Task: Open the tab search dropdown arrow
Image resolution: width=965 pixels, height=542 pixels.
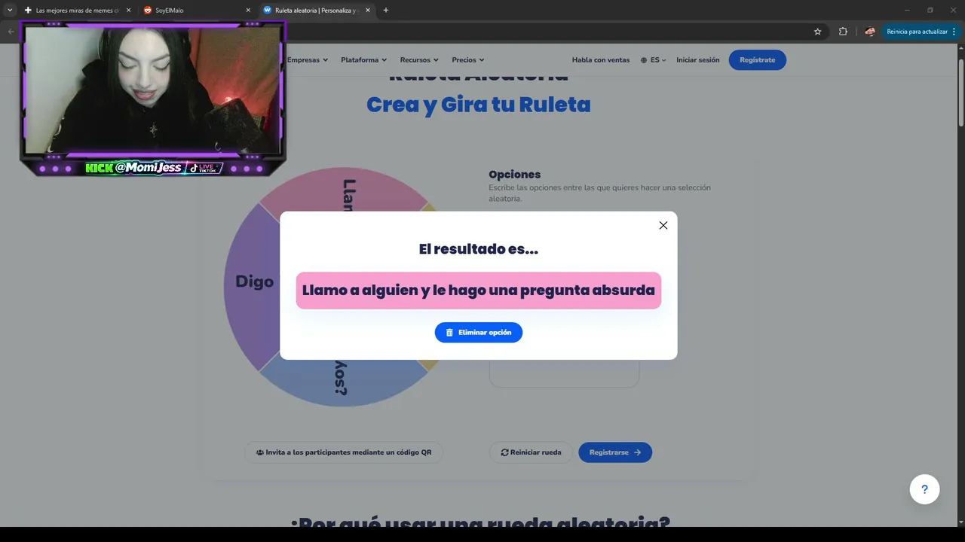Action: [x=10, y=11]
